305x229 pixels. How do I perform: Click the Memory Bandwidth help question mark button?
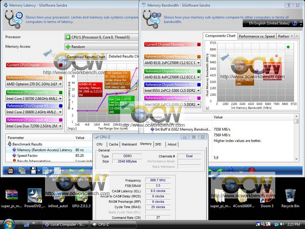tap(289, 5)
